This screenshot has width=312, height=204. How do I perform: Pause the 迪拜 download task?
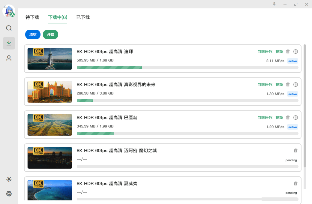[295, 51]
